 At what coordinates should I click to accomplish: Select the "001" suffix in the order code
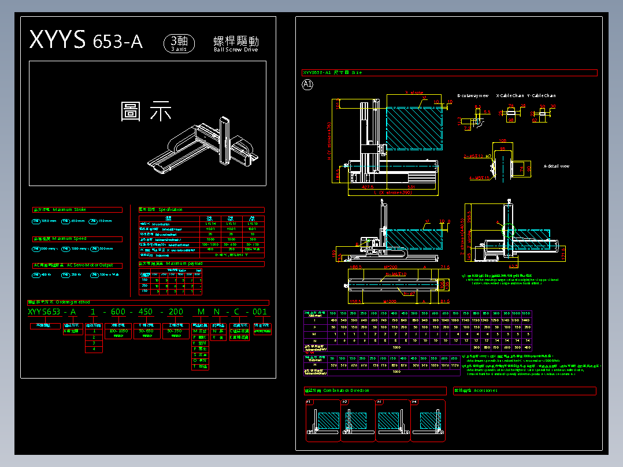coord(260,312)
